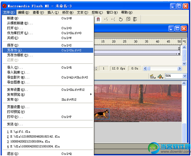Choose 打开(O)... menu entry
This screenshot has width=191, height=156.
click(48, 28)
